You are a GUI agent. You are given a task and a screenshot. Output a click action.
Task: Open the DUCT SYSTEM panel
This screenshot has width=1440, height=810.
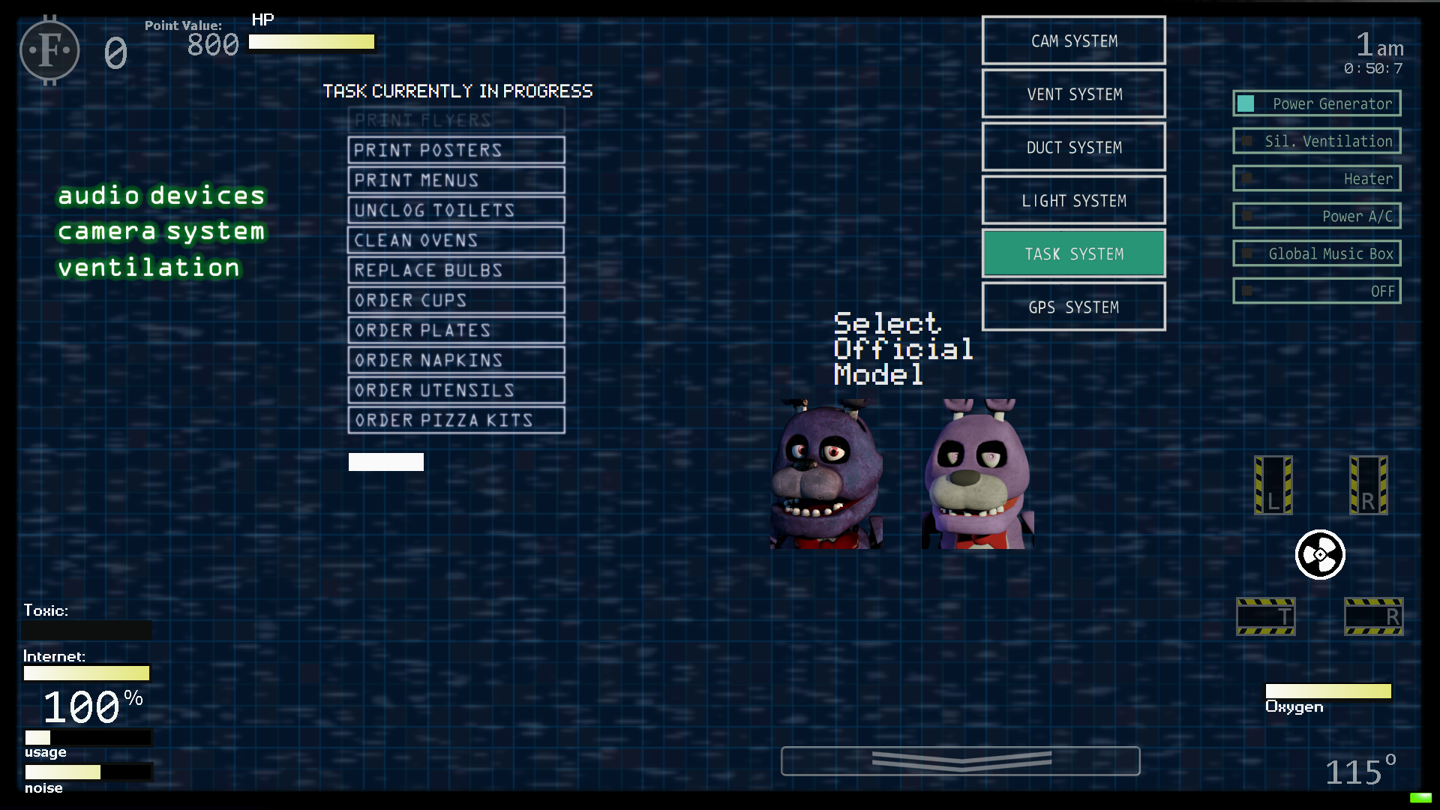coord(1074,147)
